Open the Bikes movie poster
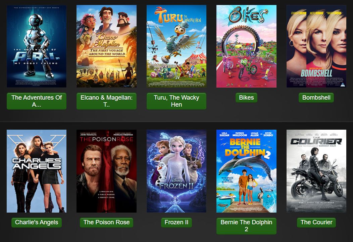353x242 pixels. 246,46
